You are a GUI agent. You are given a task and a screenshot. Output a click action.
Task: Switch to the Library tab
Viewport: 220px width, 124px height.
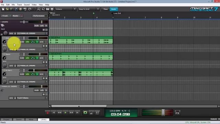tap(44, 120)
